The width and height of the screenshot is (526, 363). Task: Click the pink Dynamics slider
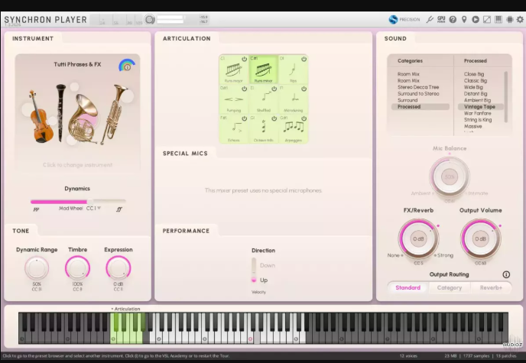78,202
